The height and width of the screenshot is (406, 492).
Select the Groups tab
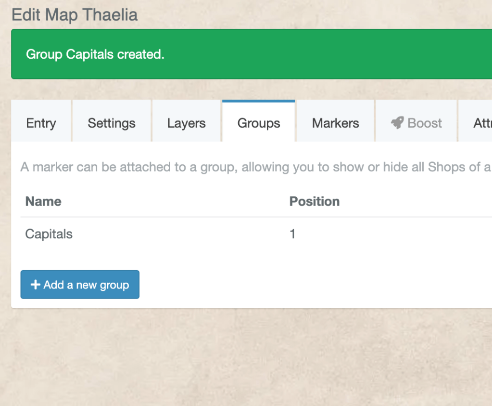tap(258, 123)
